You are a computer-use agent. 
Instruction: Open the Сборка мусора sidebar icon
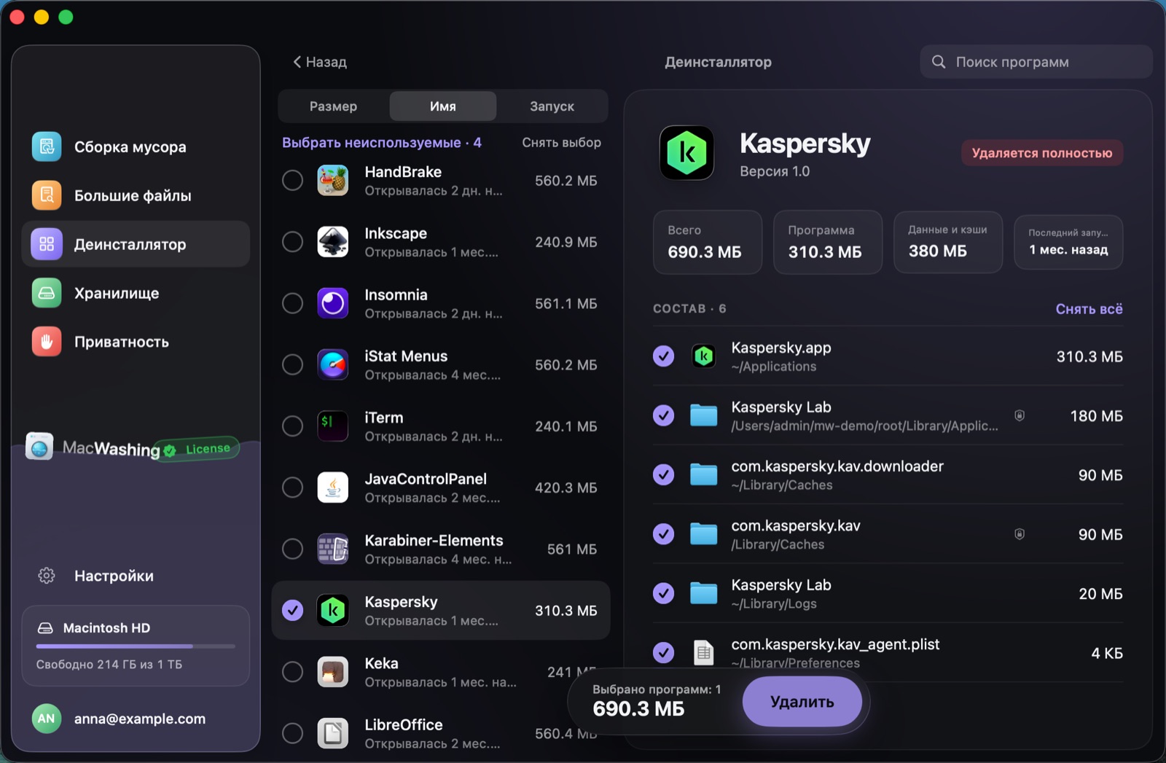click(47, 146)
